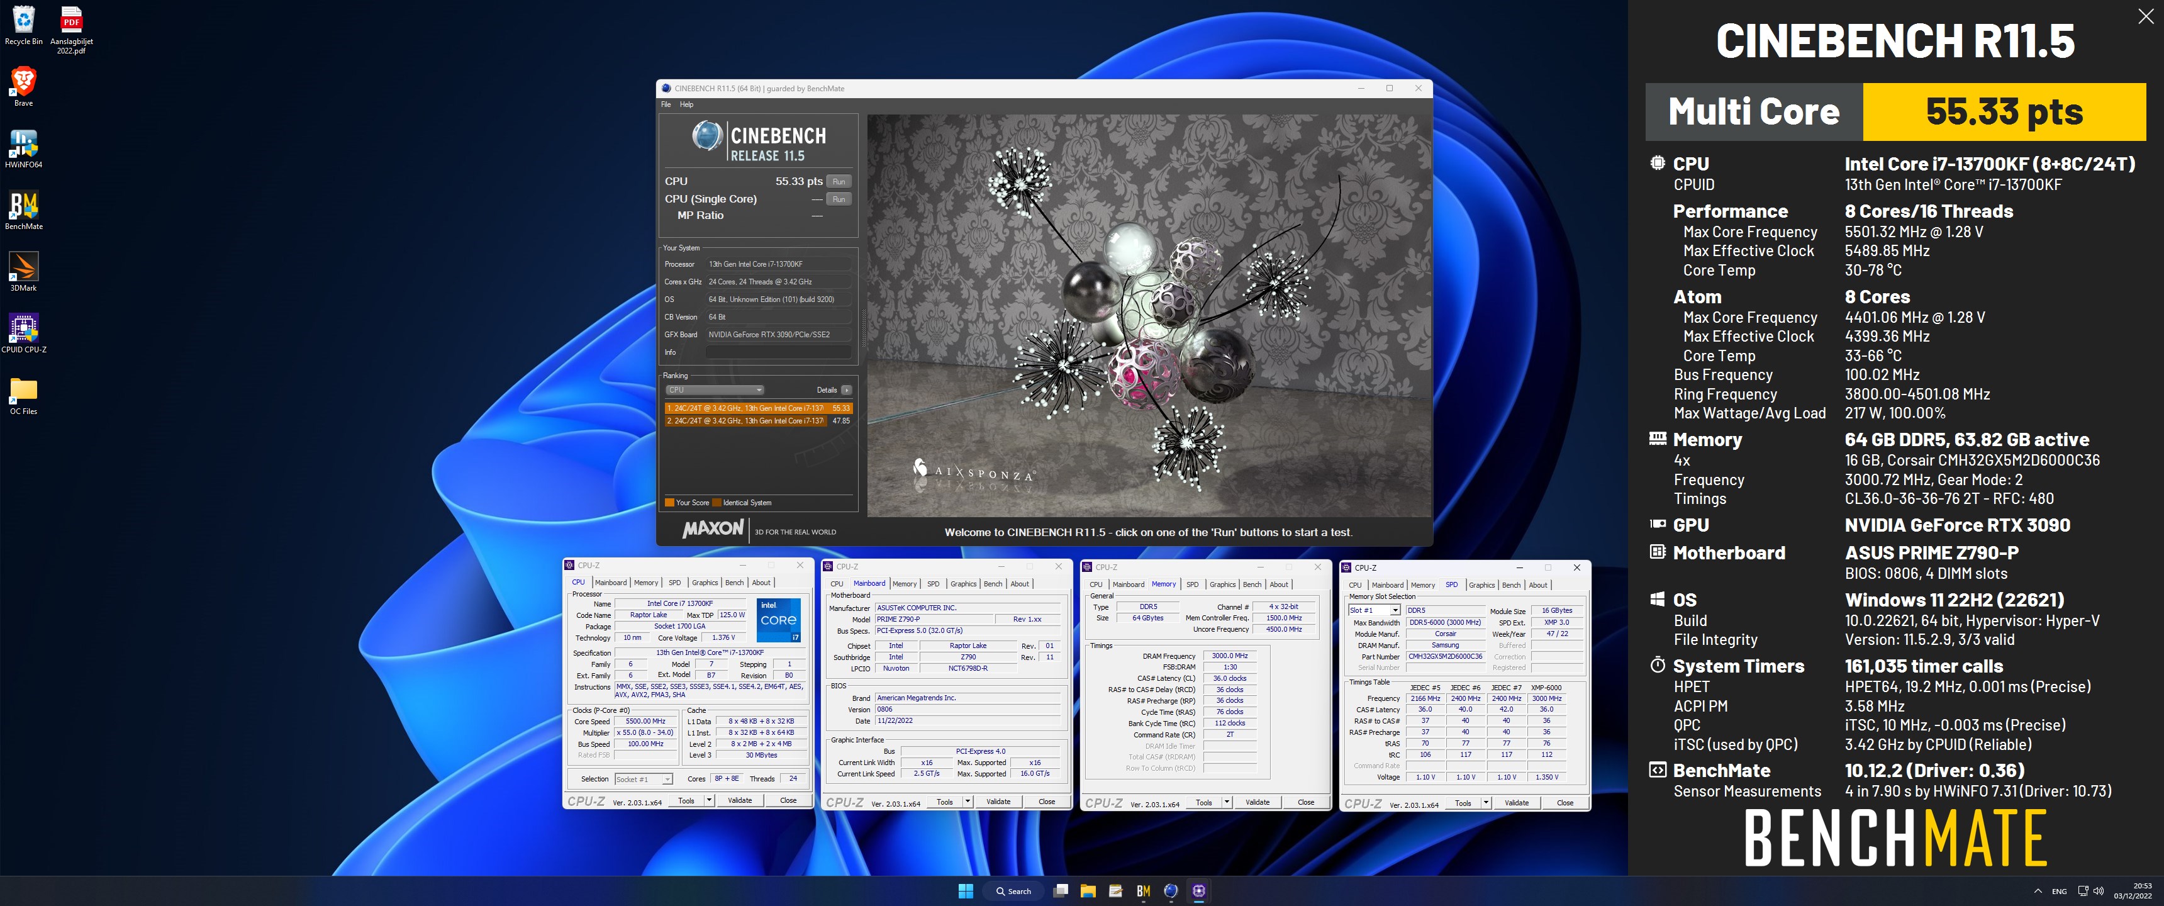The height and width of the screenshot is (906, 2164).
Task: Open Socket #1 selection dropdown in CPU-Z
Action: click(644, 779)
